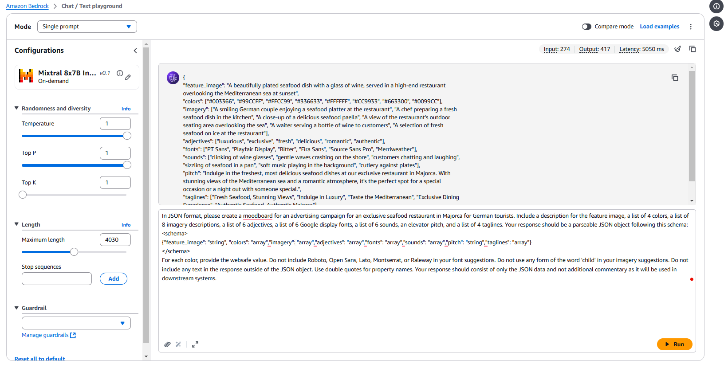Open the Guardrail selection dropdown

76,323
